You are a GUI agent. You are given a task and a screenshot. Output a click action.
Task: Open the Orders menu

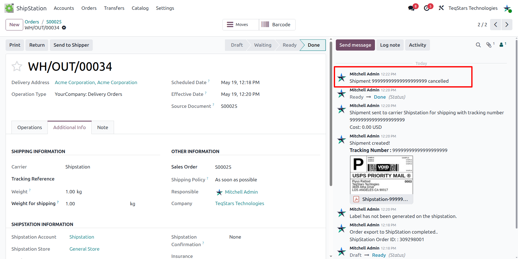[x=89, y=8]
